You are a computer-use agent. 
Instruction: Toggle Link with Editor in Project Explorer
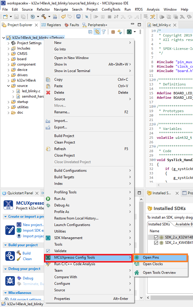pyautogui.click(x=97, y=32)
